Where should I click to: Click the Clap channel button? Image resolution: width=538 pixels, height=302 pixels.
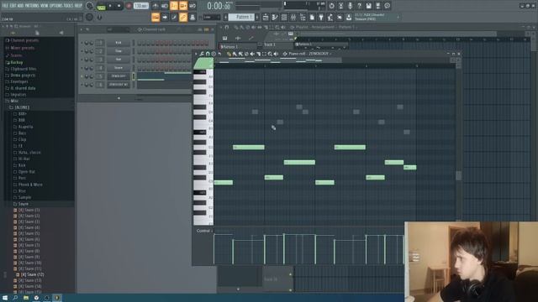click(x=119, y=51)
